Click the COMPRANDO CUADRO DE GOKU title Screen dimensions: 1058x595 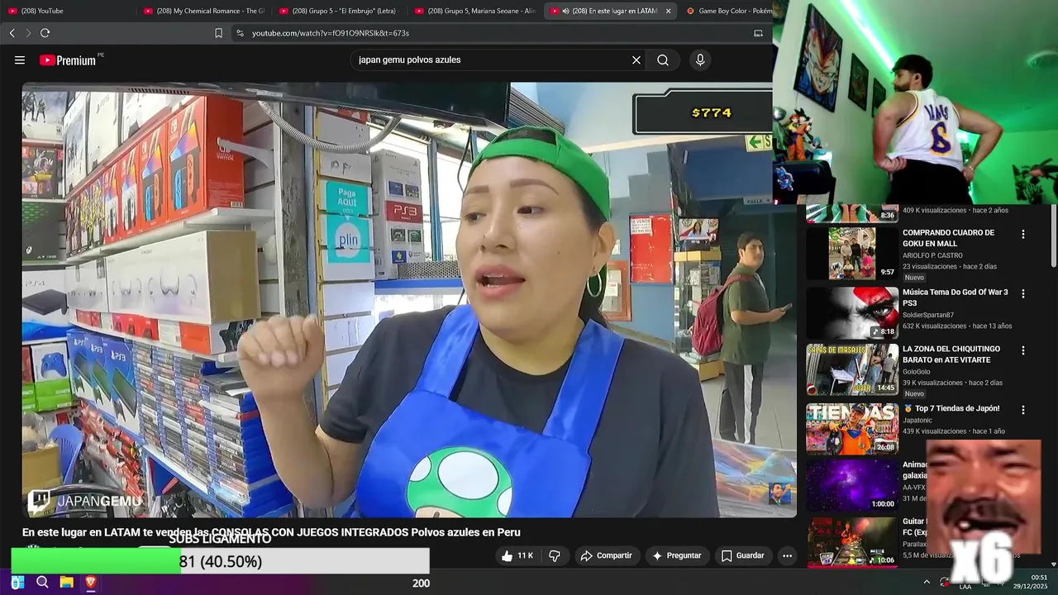pyautogui.click(x=948, y=238)
